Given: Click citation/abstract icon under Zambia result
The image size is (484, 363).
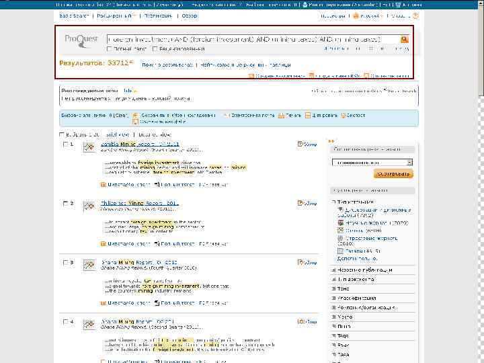Looking at the screenshot, I should click(104, 185).
